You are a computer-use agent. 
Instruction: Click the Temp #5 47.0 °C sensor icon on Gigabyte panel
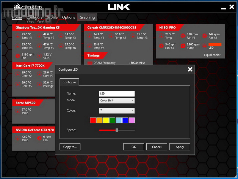[40, 46]
